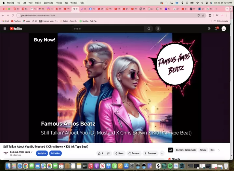The image size is (234, 171).
Task: Show next topic chips with the right chevron
Action: click(x=219, y=150)
